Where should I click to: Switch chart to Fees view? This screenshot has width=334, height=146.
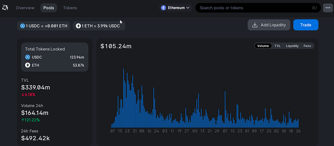pyautogui.click(x=307, y=46)
